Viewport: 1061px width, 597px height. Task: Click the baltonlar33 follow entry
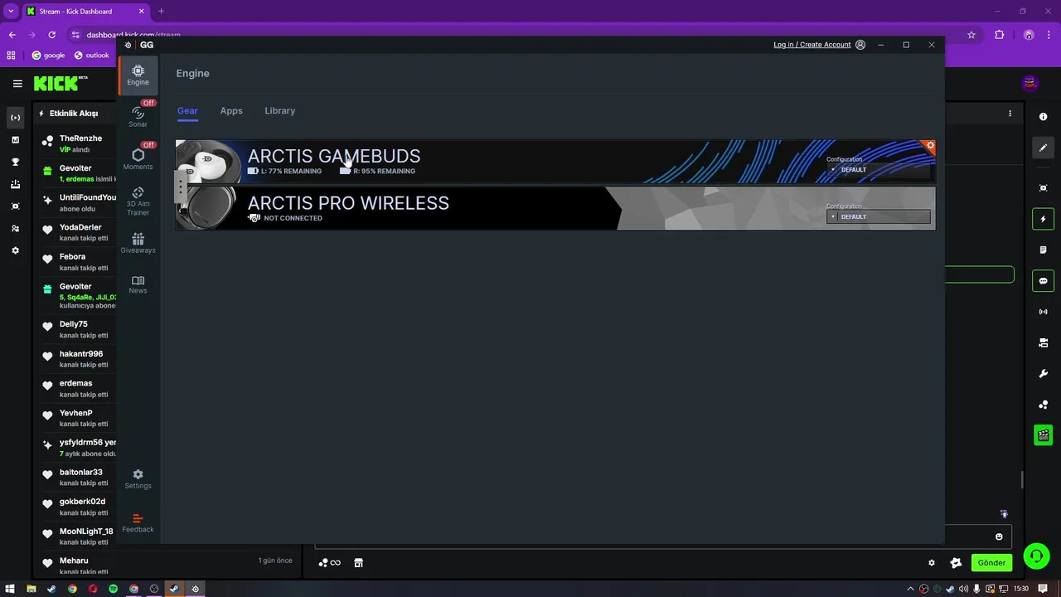click(x=80, y=478)
